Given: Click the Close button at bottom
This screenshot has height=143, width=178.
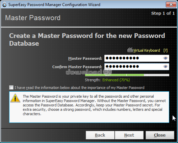Looking at the screenshot, I should [x=160, y=135].
